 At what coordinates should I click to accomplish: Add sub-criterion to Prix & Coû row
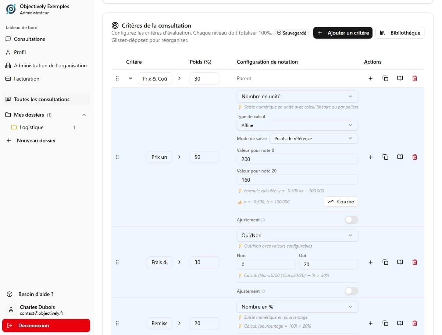[x=371, y=78]
